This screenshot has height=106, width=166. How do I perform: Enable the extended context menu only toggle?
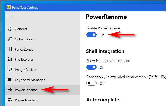(91, 83)
